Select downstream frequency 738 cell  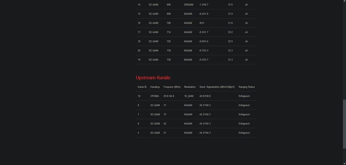[169, 51]
